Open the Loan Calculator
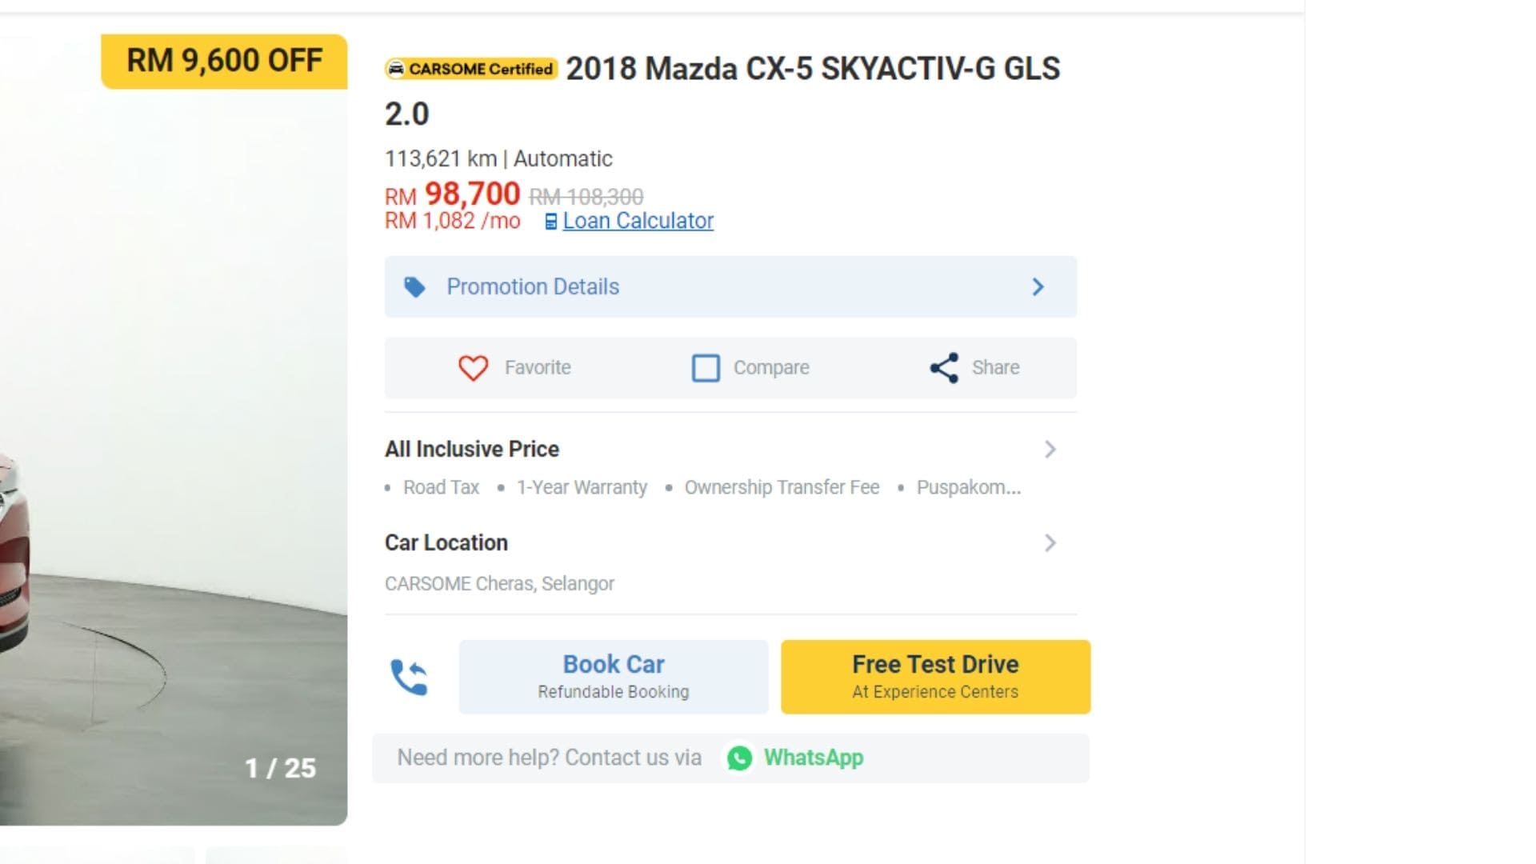Screen dimensions: 1536x864 (638, 221)
